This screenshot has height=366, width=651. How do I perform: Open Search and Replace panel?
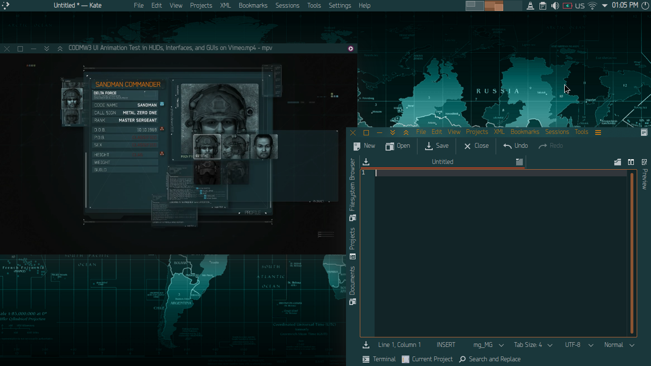coord(489,359)
